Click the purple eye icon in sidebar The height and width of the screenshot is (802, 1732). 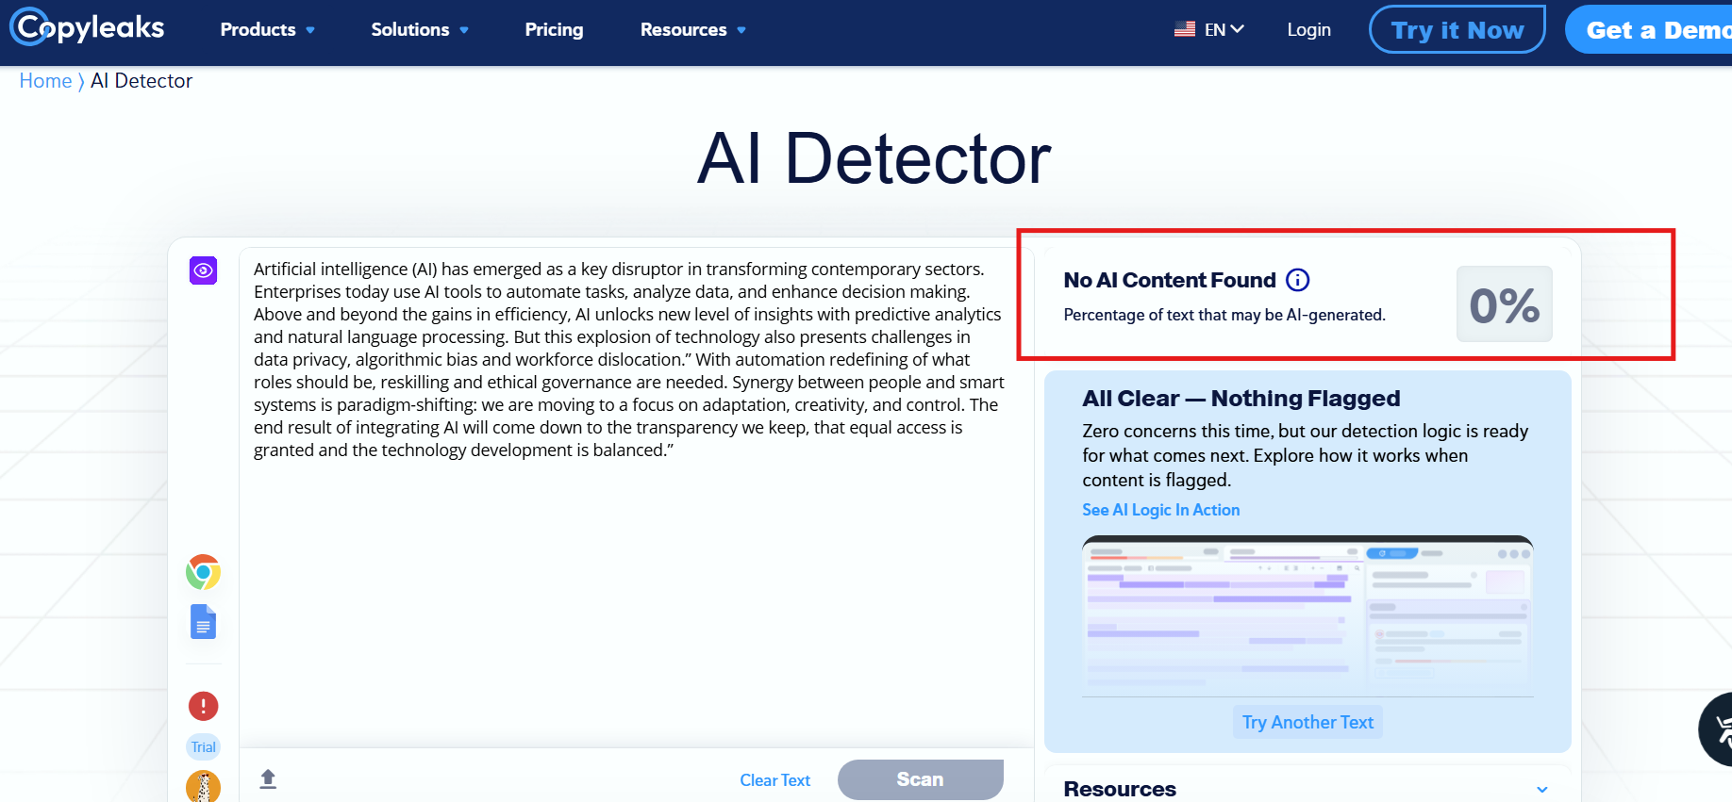click(x=203, y=271)
